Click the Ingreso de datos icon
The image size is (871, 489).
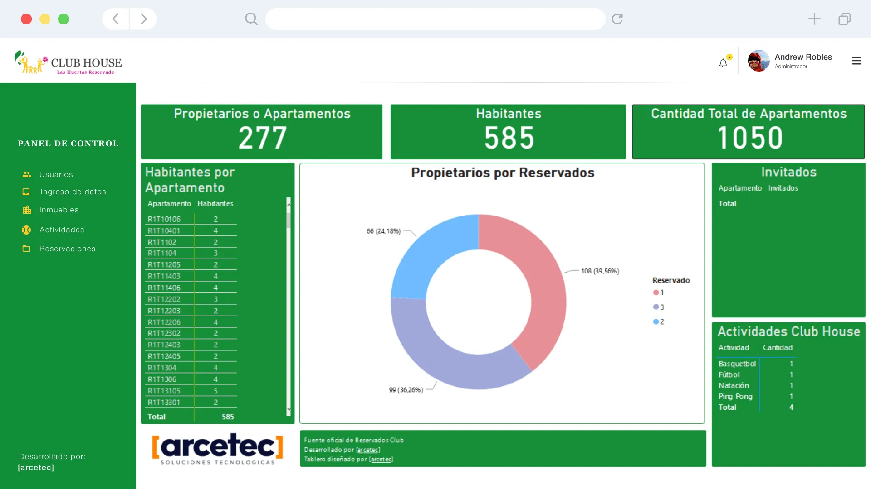(26, 192)
